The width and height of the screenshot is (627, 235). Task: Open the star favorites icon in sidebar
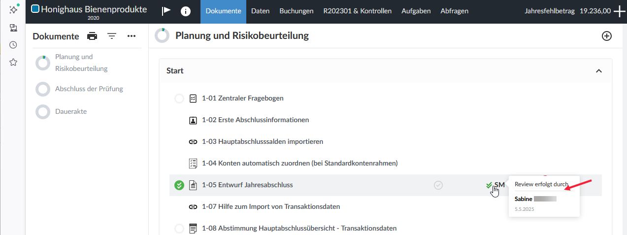tap(13, 62)
